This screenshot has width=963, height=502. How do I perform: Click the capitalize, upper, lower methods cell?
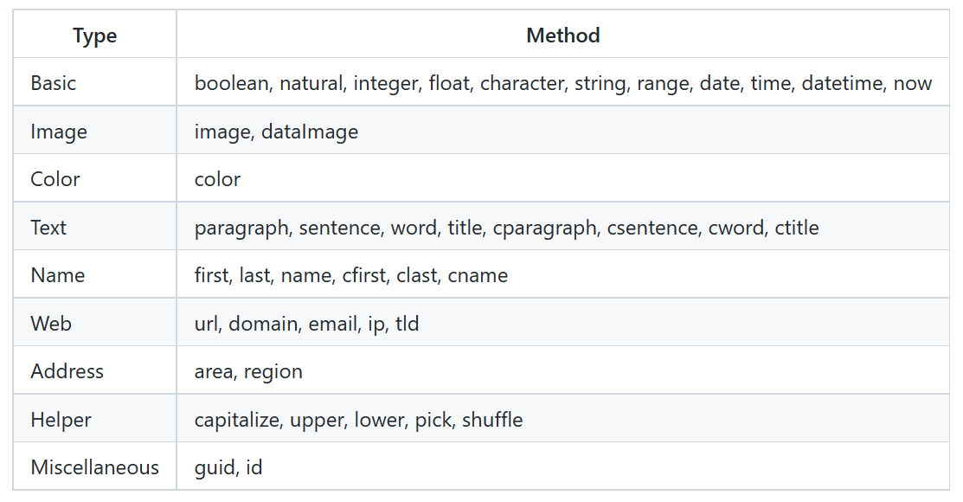coord(562,418)
